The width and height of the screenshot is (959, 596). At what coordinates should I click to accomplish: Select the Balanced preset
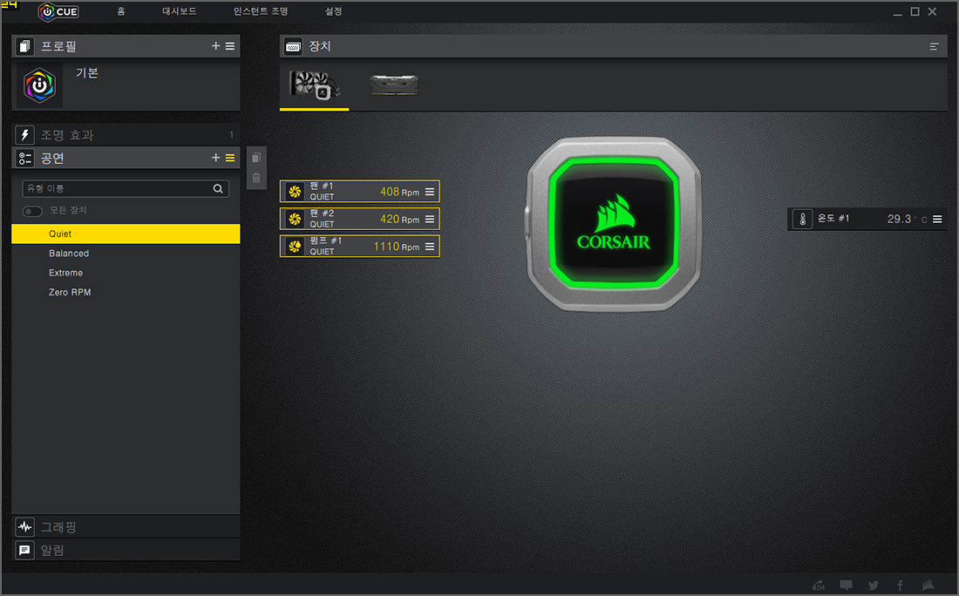click(x=126, y=253)
